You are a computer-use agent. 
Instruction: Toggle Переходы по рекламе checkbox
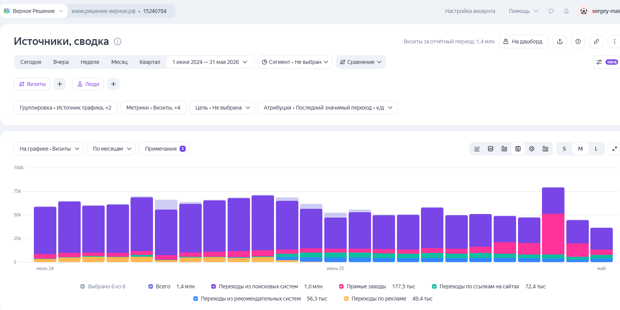point(346,299)
